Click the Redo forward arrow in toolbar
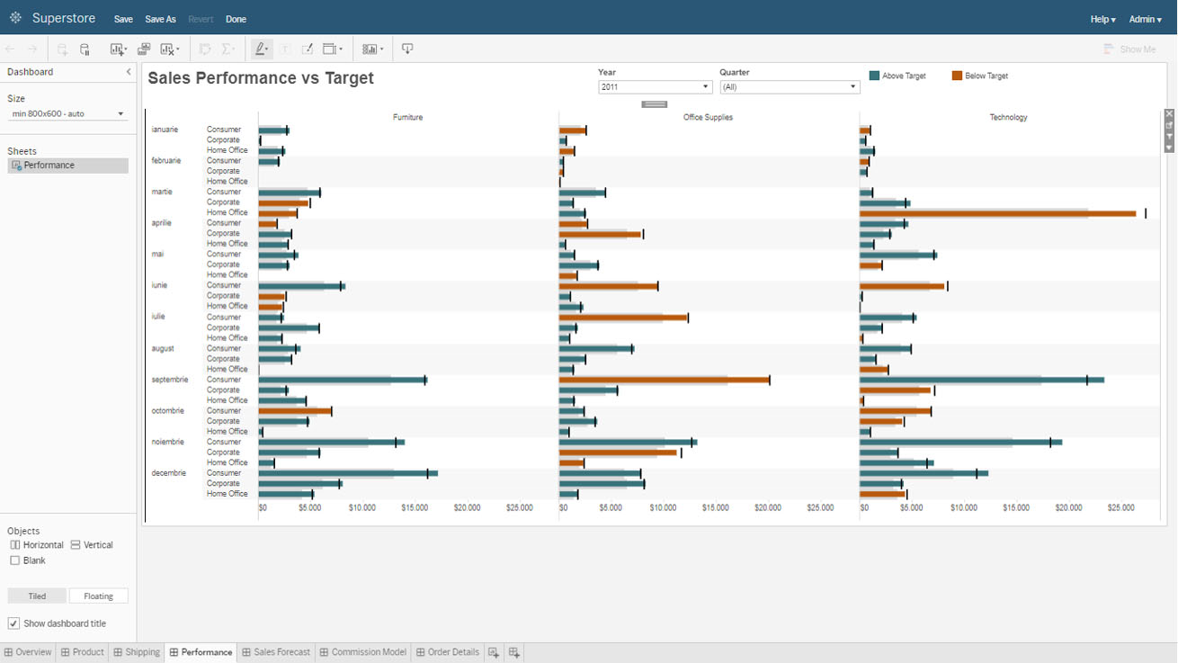Image resolution: width=1178 pixels, height=663 pixels. pyautogui.click(x=32, y=49)
